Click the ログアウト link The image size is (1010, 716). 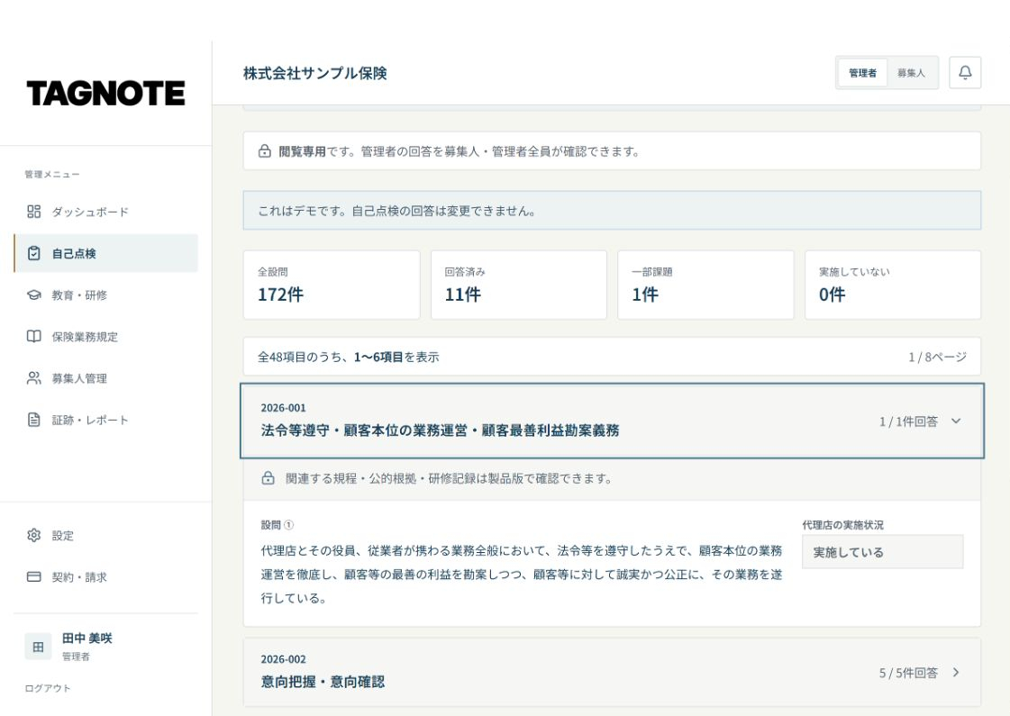(48, 688)
